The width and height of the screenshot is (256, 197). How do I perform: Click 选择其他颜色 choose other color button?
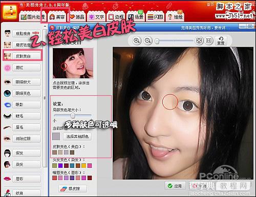point(77,137)
